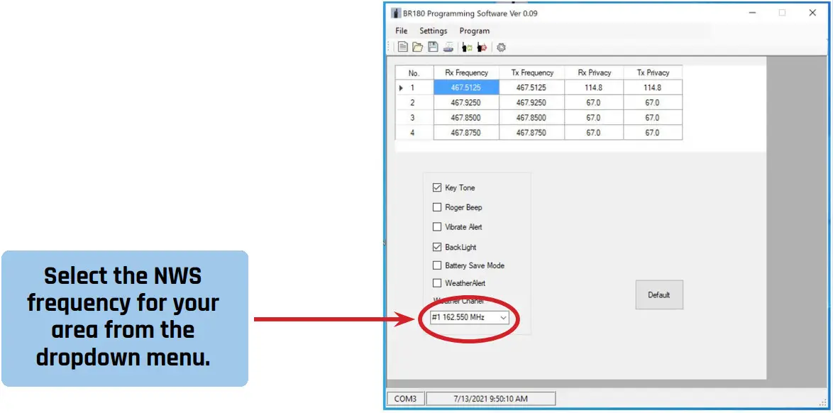
Task: Click row 2 Tx Frequency cell 467.9250
Action: point(531,103)
